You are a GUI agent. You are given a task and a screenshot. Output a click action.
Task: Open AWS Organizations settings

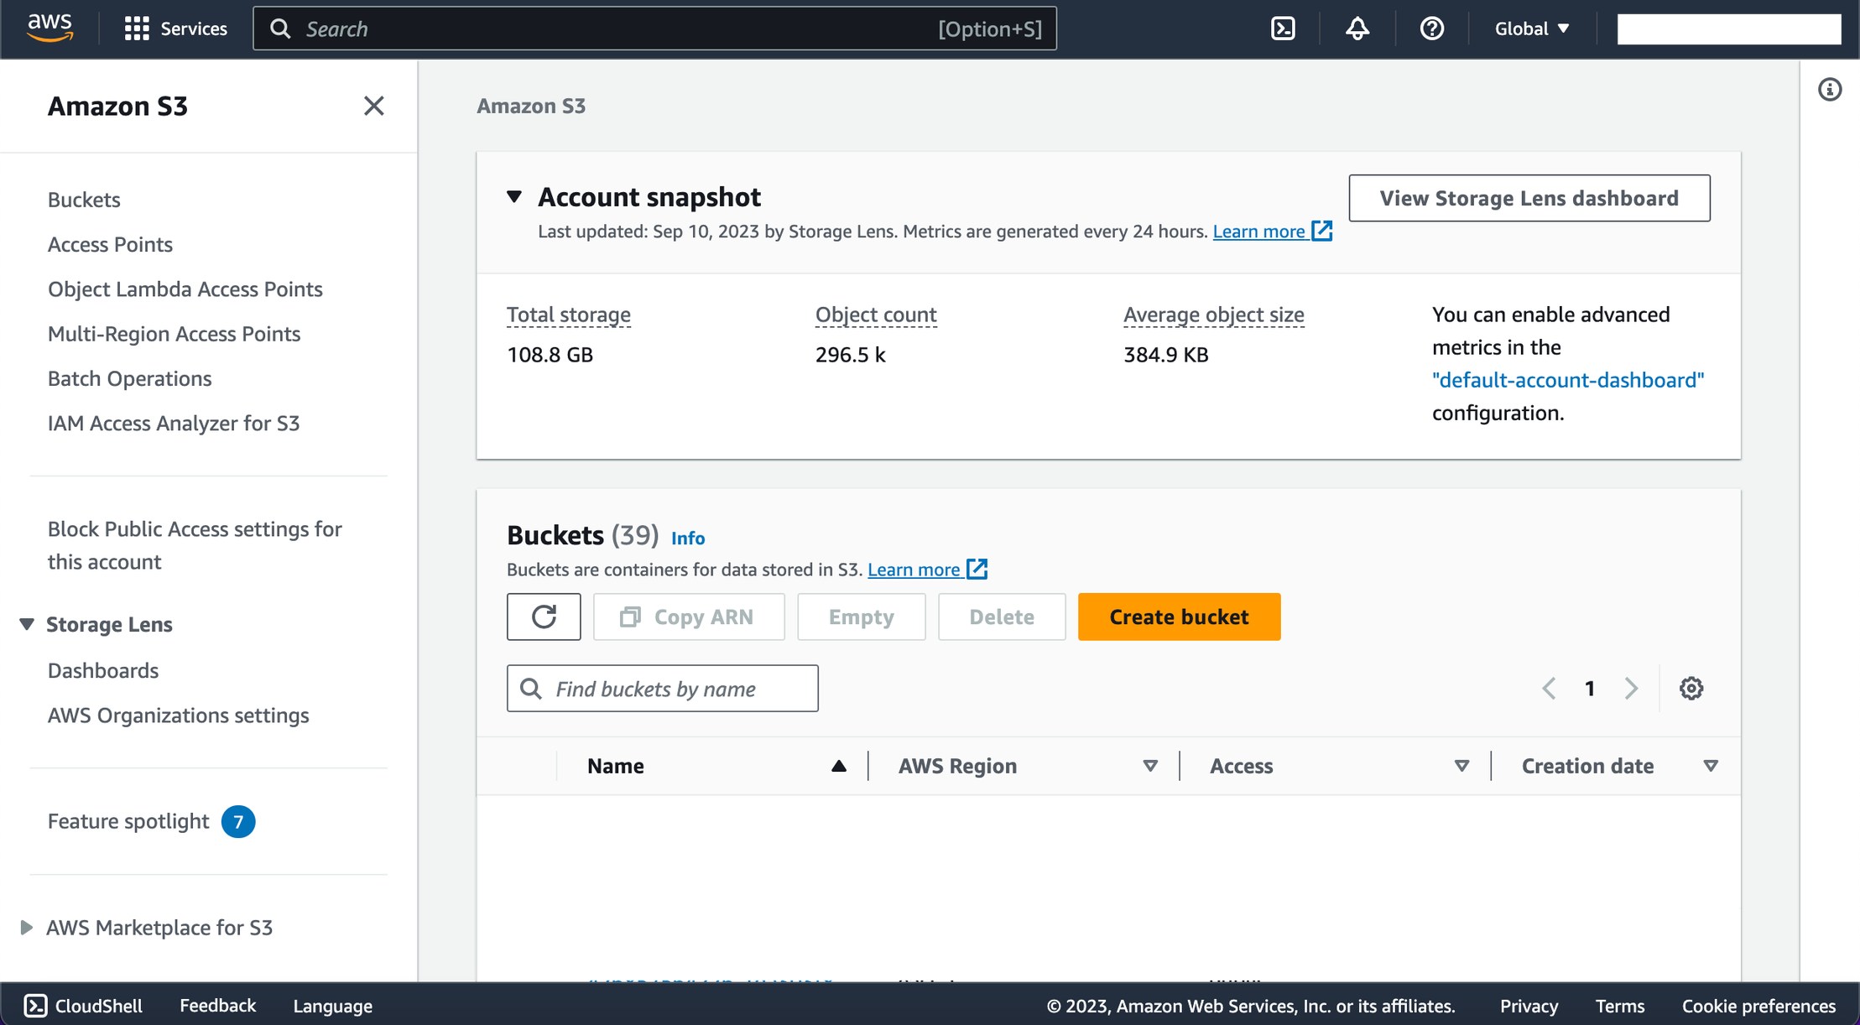pyautogui.click(x=178, y=715)
